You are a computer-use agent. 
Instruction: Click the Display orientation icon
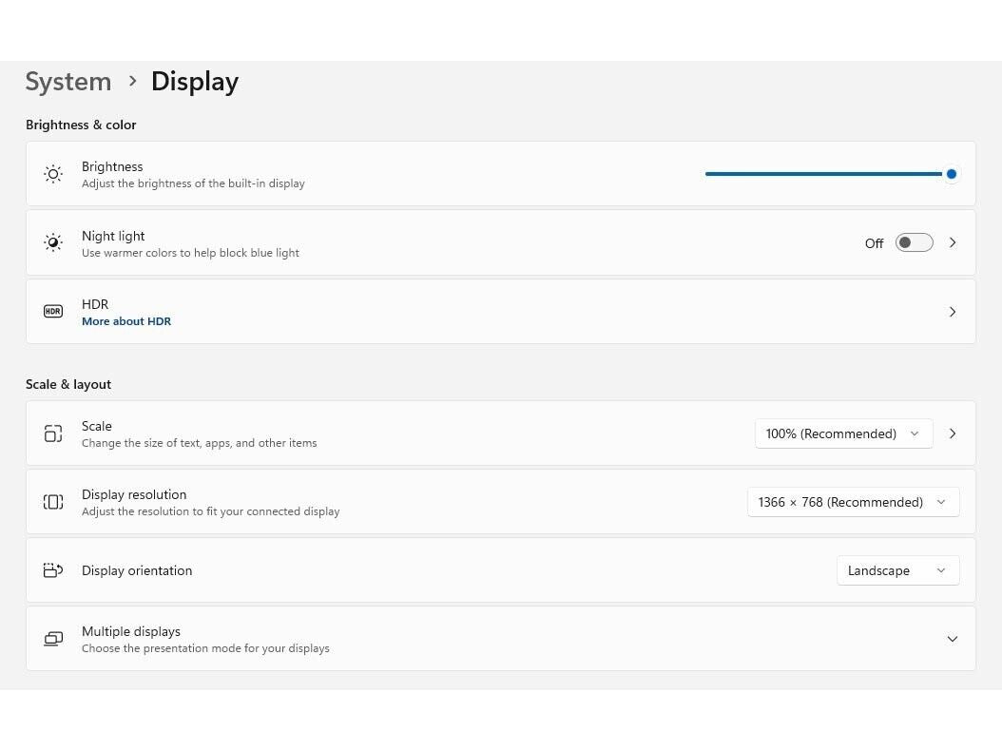53,570
